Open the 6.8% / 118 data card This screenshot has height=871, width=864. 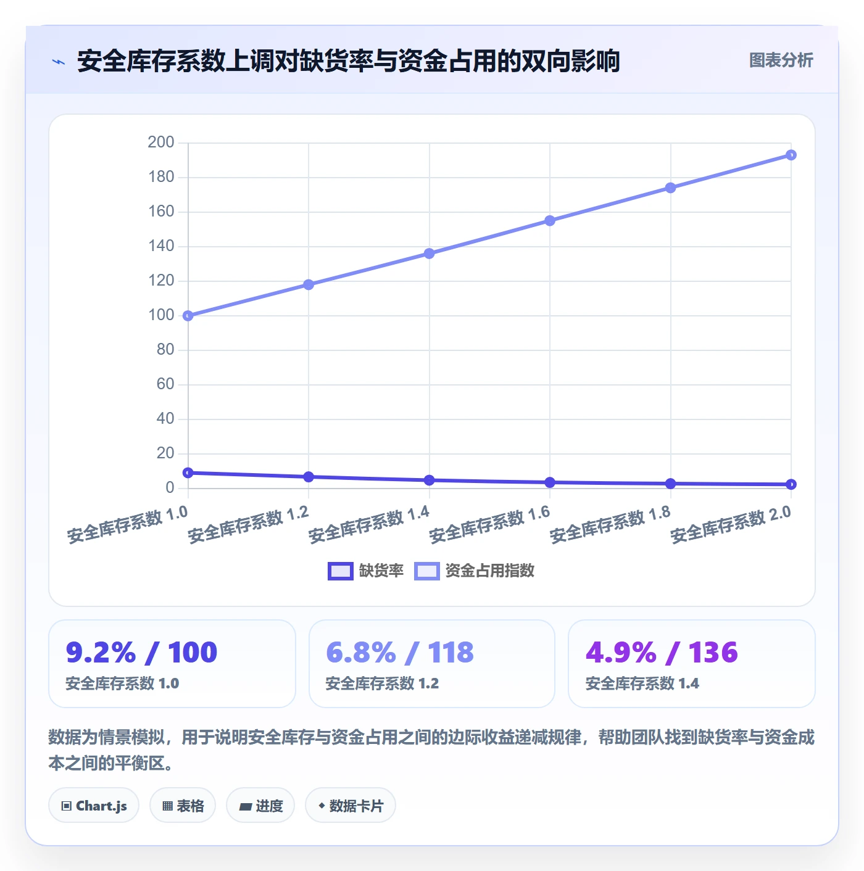[x=432, y=664]
